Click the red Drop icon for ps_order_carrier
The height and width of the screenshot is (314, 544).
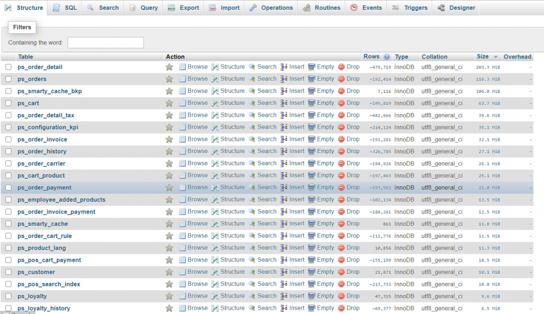341,164
